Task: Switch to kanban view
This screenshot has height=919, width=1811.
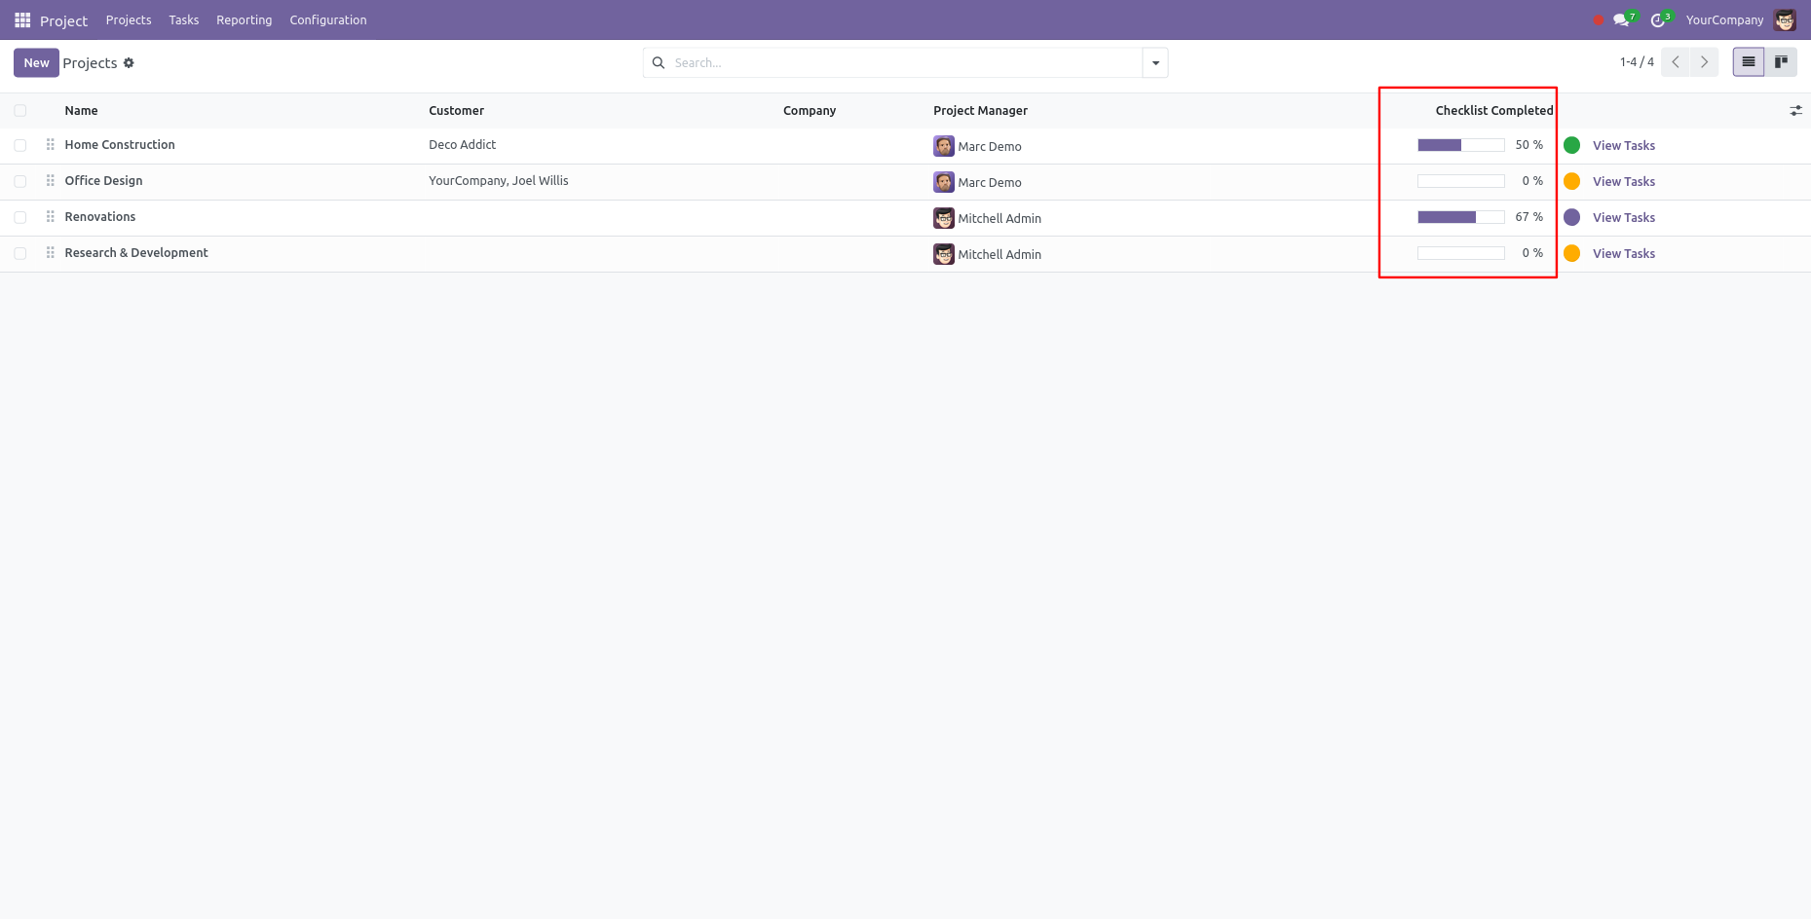Action: pos(1781,62)
